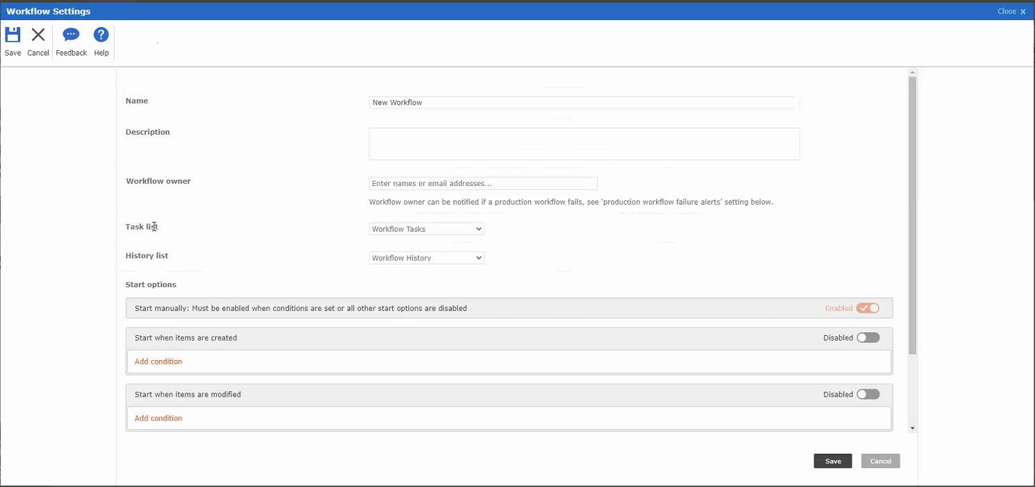Click the 'Start when items are created' label
1035x487 pixels.
[x=186, y=338]
